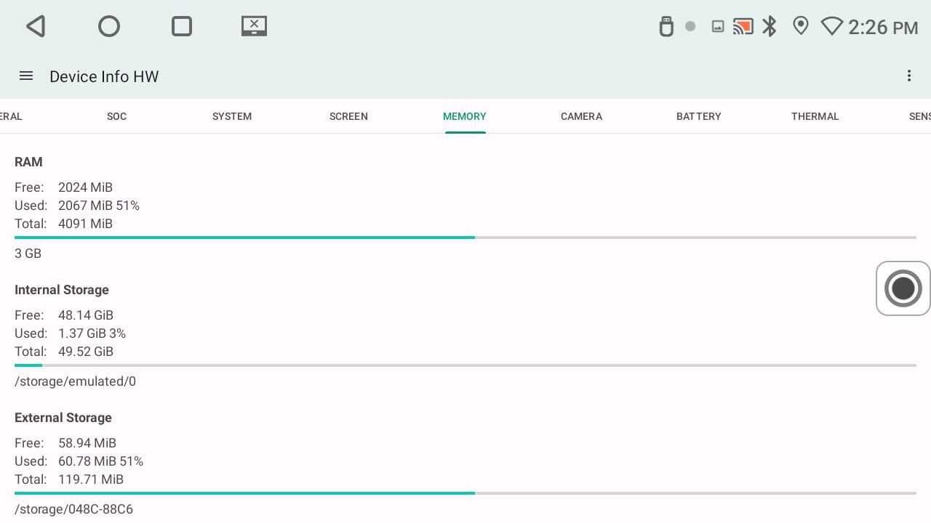The image size is (931, 523).
Task: Tap the External Storage path /storage/048C-88C6
Action: 73,509
